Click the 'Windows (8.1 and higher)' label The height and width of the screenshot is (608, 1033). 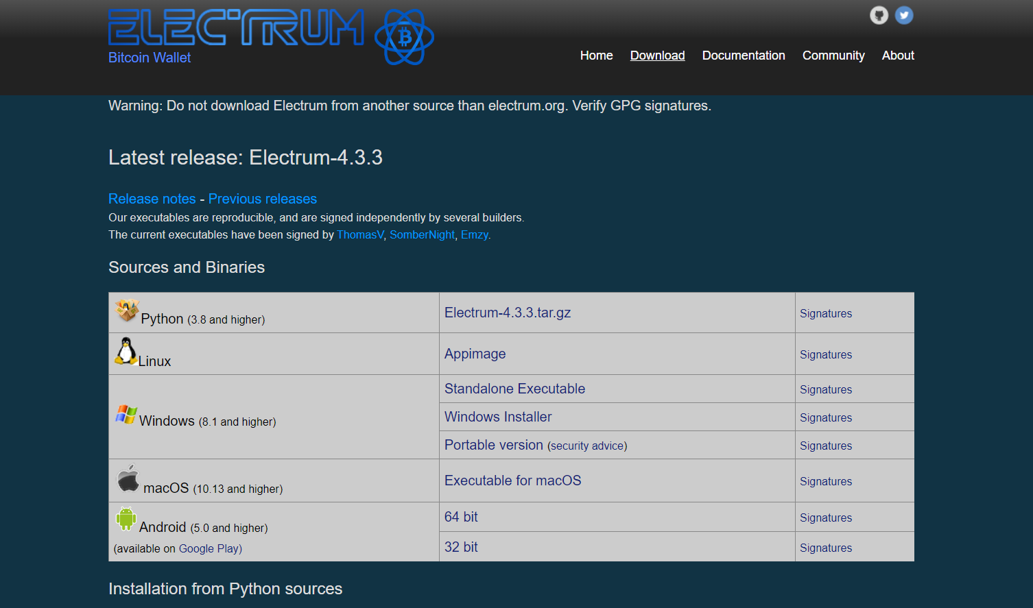208,421
